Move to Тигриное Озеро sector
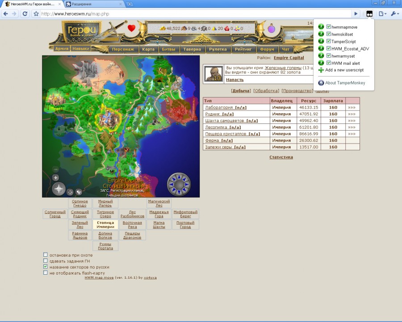The image size is (402, 322). pos(105,214)
